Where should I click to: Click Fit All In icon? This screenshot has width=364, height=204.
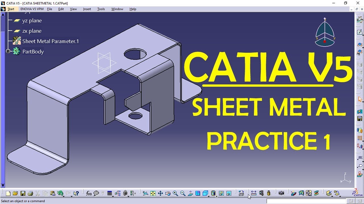(153, 194)
